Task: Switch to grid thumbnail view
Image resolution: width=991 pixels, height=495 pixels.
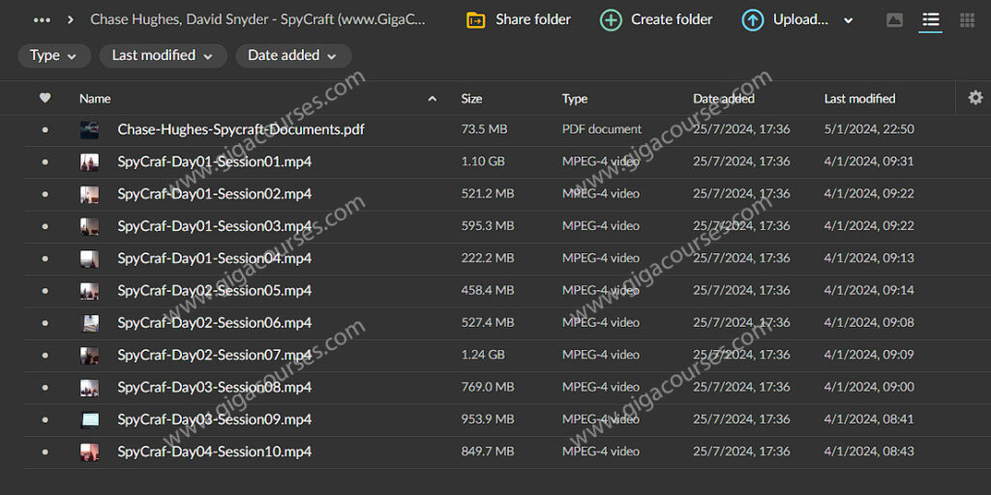Action: click(967, 20)
